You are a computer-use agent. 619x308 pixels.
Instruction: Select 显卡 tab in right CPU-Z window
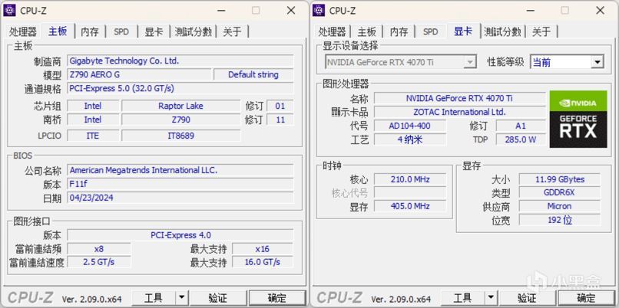click(463, 31)
